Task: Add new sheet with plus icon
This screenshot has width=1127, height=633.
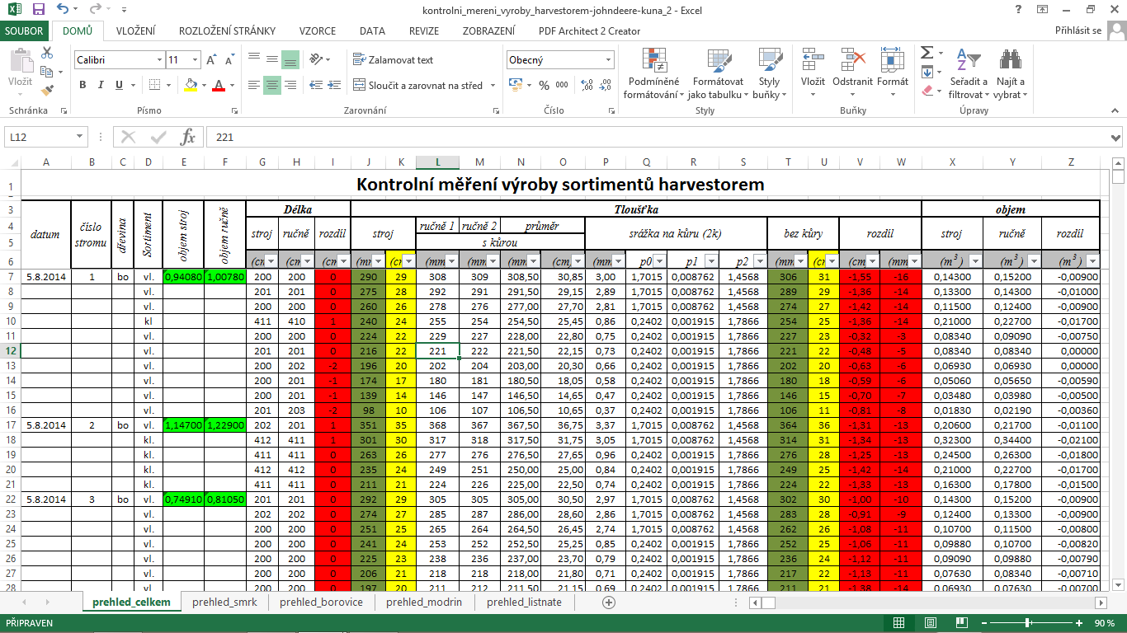Action: pos(609,603)
